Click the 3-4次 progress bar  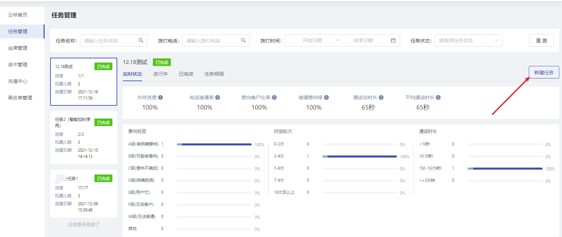(x=360, y=157)
